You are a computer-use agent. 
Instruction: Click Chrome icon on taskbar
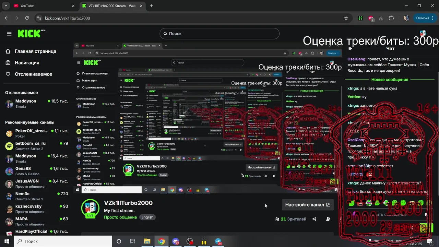click(161, 241)
